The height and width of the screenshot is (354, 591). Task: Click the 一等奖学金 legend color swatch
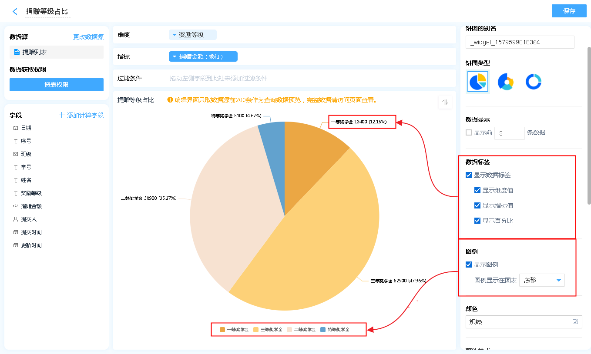222,330
